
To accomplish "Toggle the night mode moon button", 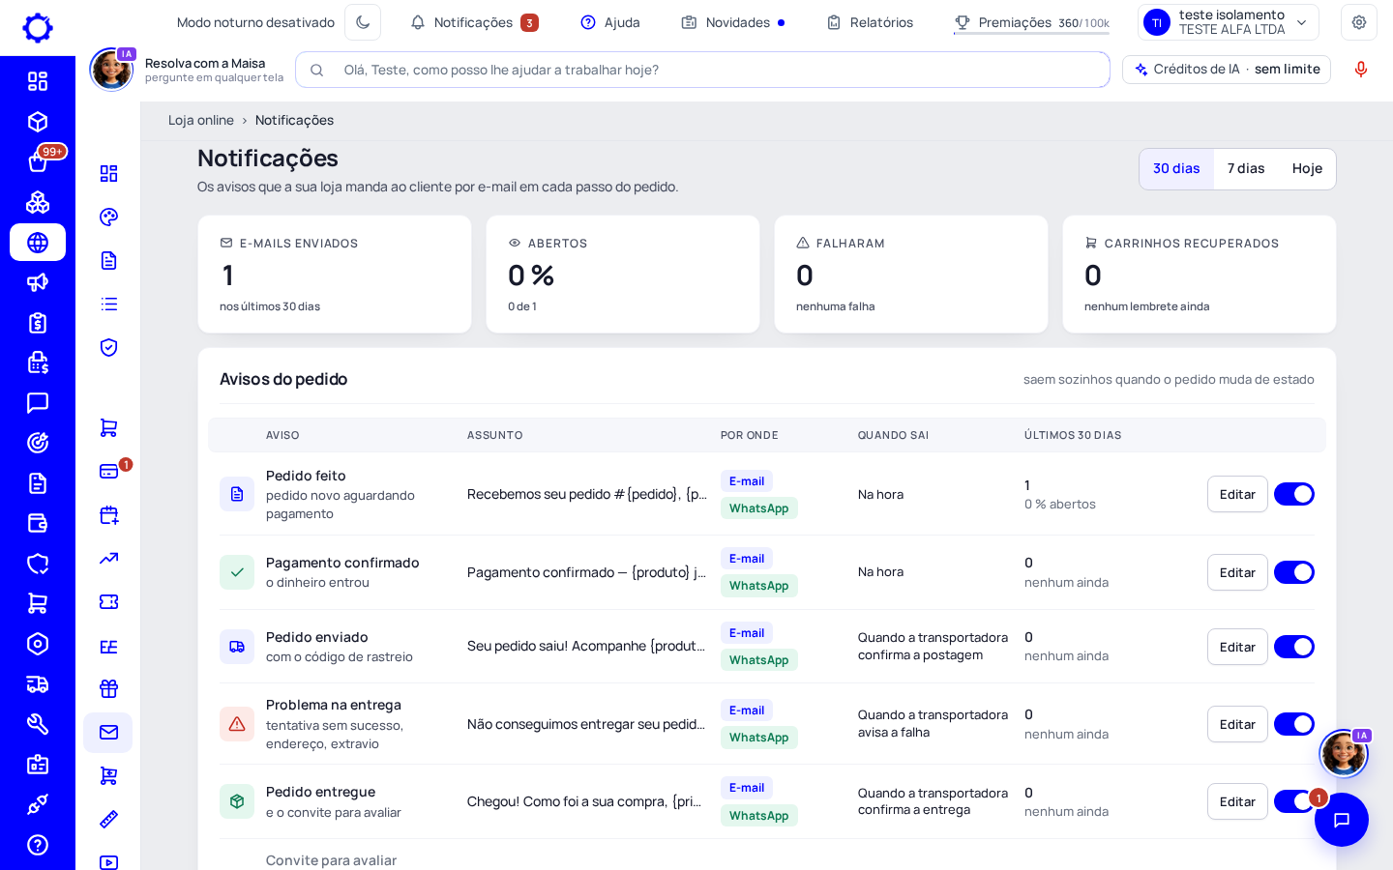I will tap(363, 22).
